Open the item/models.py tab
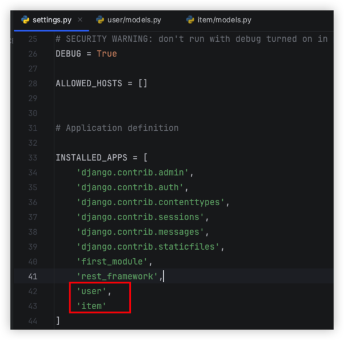The image size is (344, 340). tap(225, 20)
